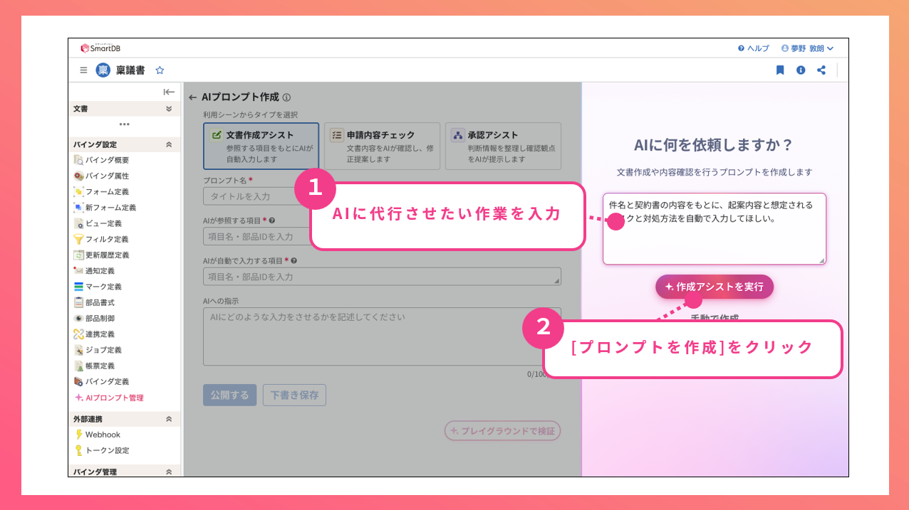Select 申請内容チェック type card
This screenshot has height=510, width=909.
tap(382, 146)
